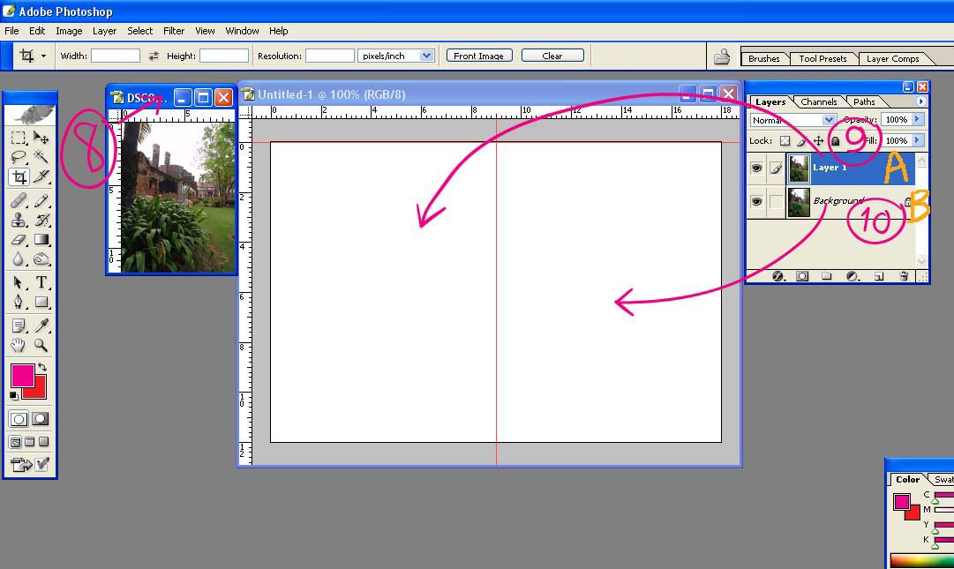Switch to the Channels tab
Viewport: 954px width, 569px height.
[818, 101]
